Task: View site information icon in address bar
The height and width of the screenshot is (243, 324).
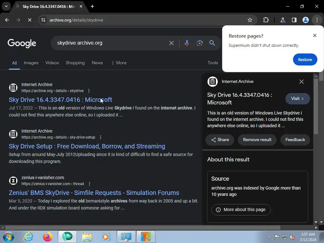Action: [x=43, y=20]
